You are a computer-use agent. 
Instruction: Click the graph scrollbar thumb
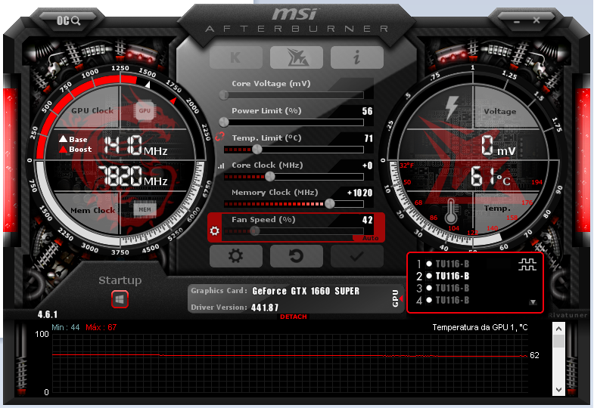pyautogui.click(x=558, y=341)
